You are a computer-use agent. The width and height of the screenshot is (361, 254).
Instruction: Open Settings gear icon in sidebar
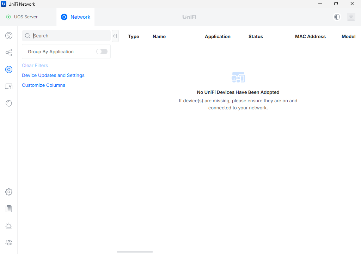[x=9, y=192]
